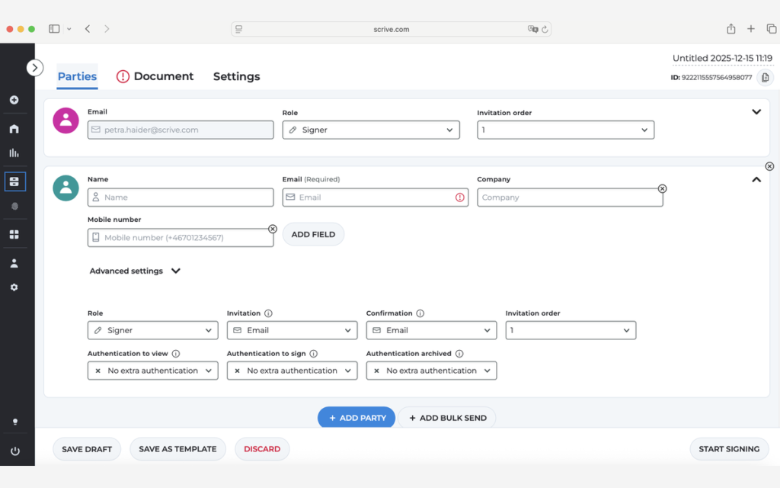The width and height of the screenshot is (780, 488).
Task: Show info for Authentication to sign
Action: click(313, 354)
